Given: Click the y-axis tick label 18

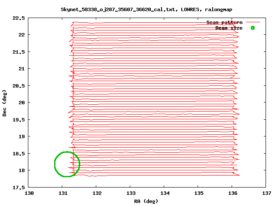Looking at the screenshot, I should pos(22,170).
